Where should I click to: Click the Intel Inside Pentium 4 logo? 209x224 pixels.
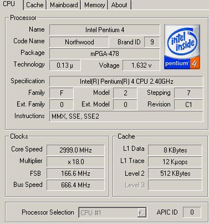tap(182, 47)
